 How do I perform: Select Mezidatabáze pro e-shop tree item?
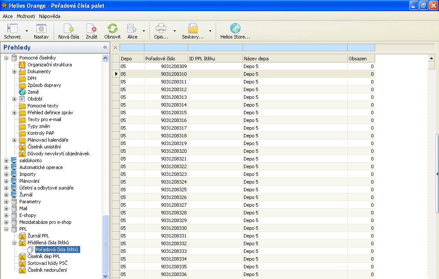(45, 222)
